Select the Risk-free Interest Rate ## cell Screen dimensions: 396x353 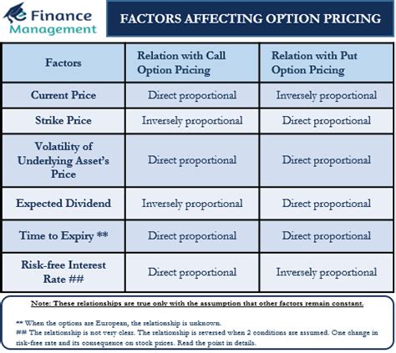click(63, 272)
